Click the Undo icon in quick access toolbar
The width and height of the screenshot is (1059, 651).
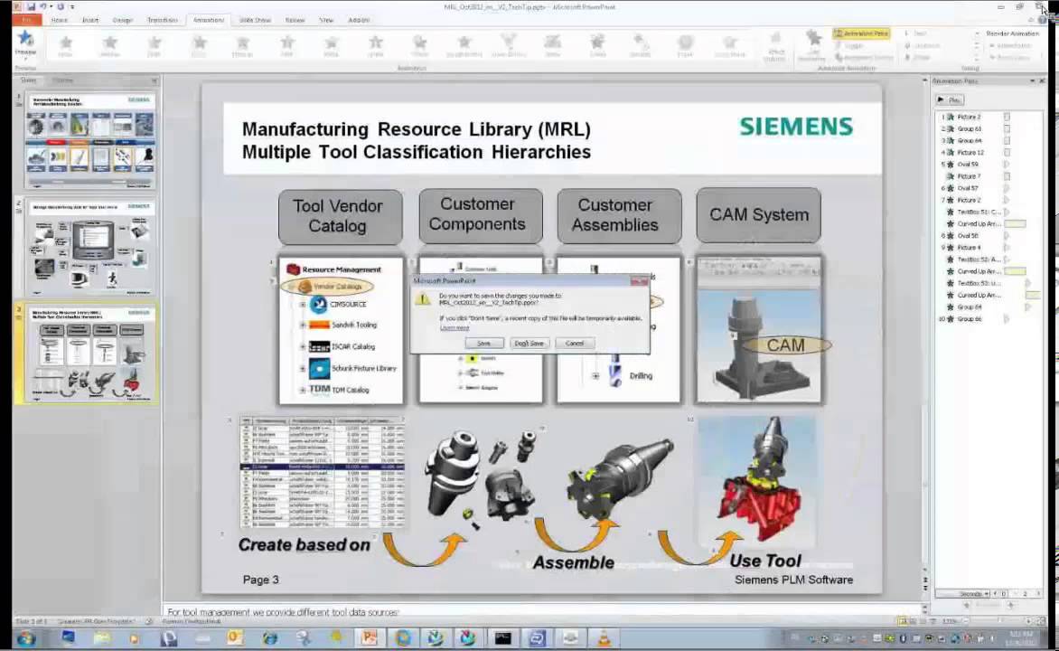coord(43,6)
